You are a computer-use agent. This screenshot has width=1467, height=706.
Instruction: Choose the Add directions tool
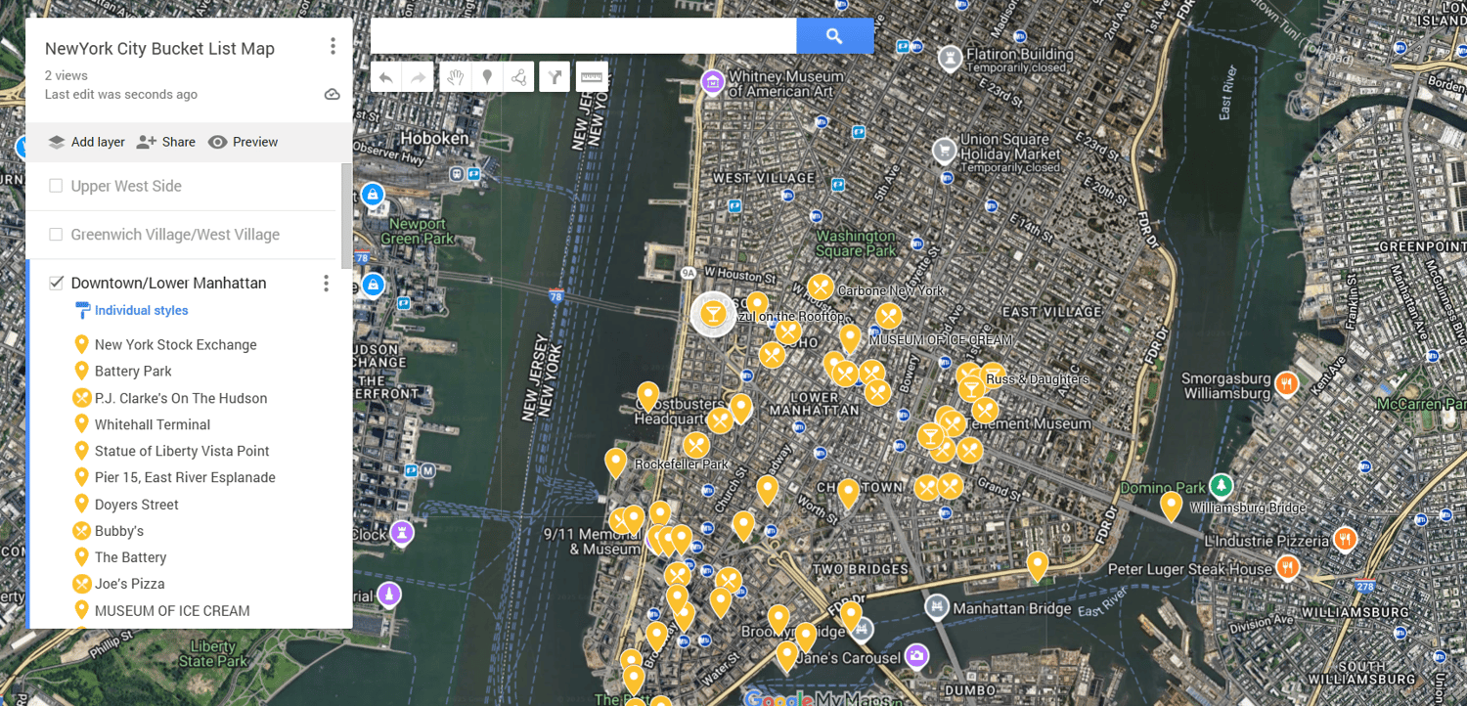(x=555, y=77)
